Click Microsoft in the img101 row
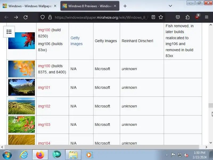Screen dimensions: 213x160 [x=102, y=87]
